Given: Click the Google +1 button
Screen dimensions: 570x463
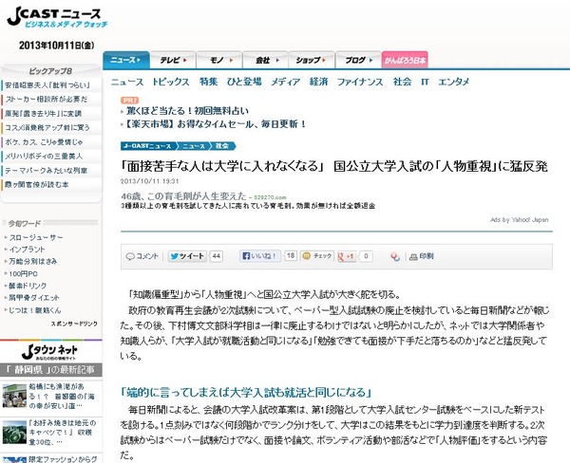Looking at the screenshot, I should click(x=346, y=256).
